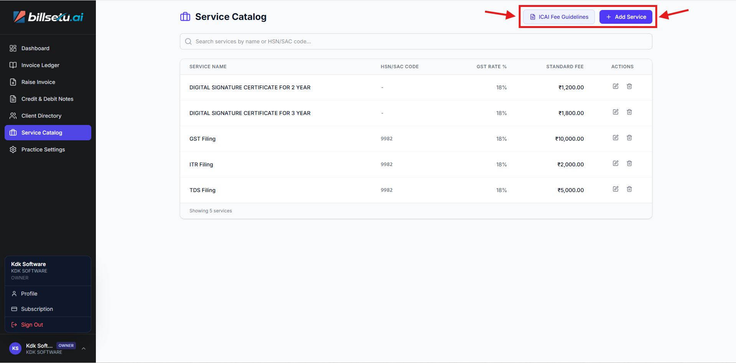736x363 pixels.
Task: Click the edit icon for GST Filing
Action: pyautogui.click(x=615, y=138)
